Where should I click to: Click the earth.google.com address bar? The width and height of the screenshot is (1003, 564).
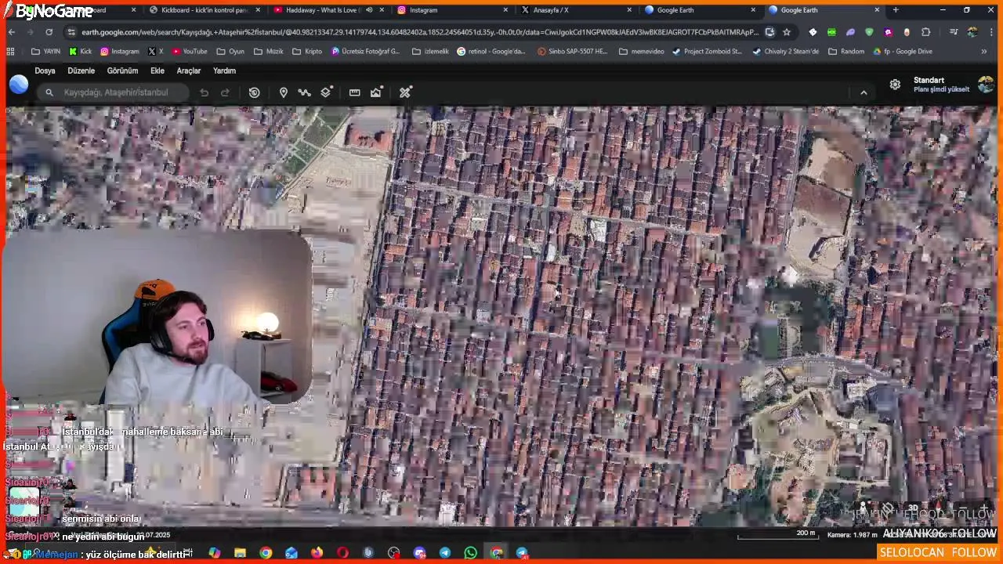[x=420, y=32]
